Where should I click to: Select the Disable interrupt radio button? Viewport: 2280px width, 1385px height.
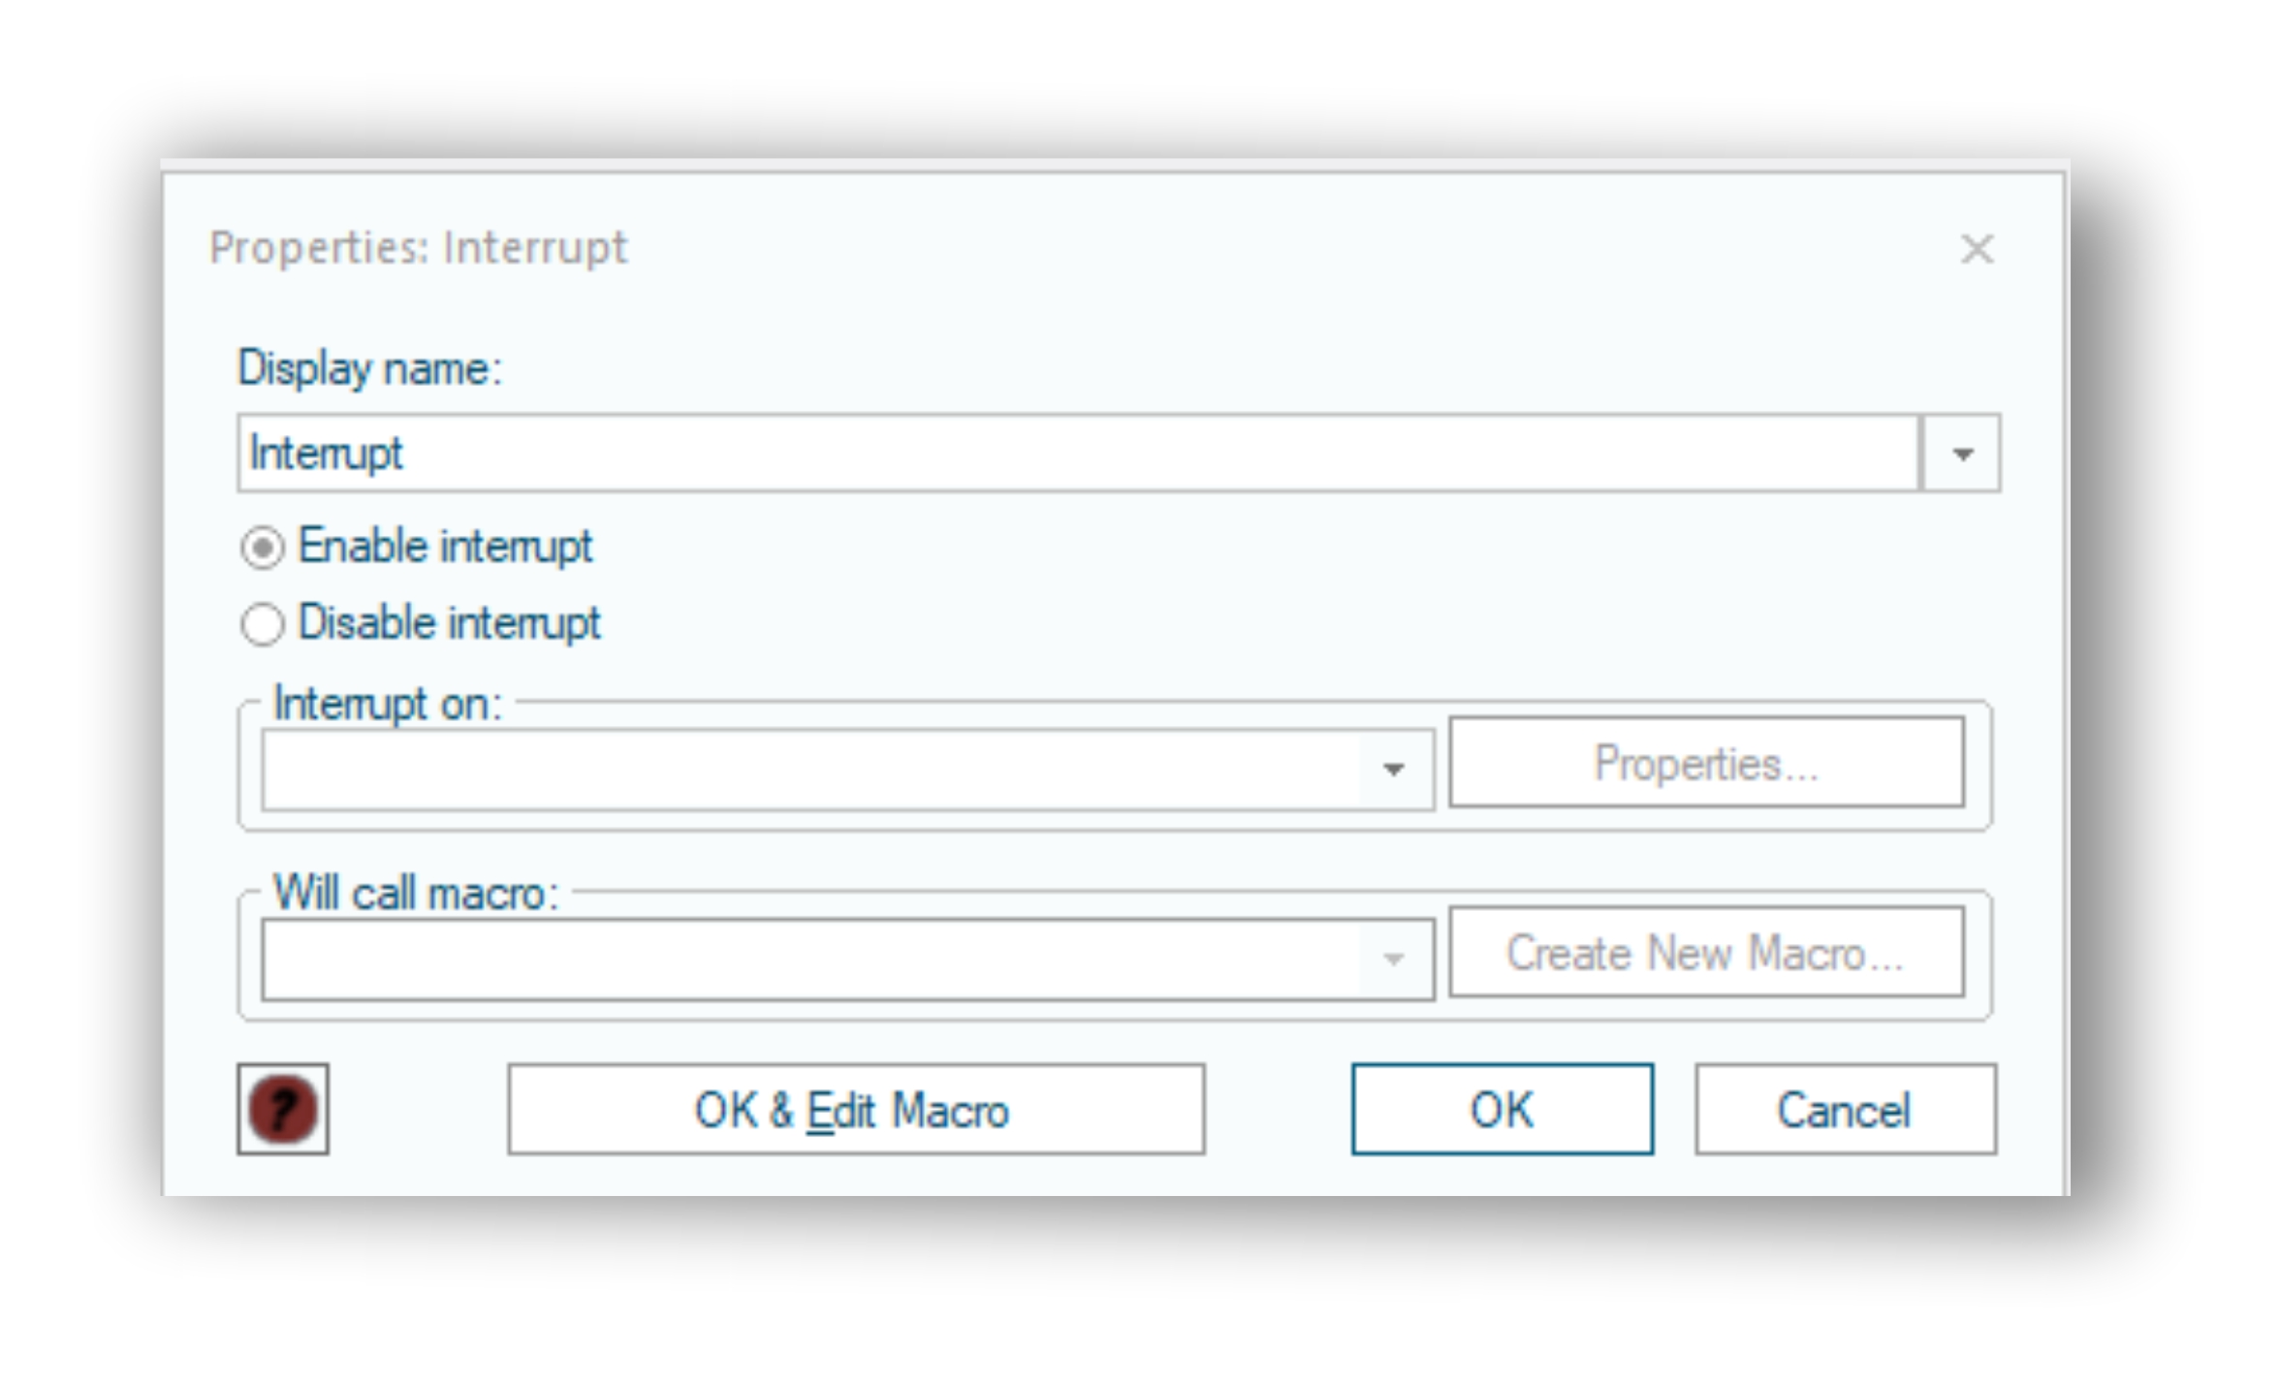(262, 624)
